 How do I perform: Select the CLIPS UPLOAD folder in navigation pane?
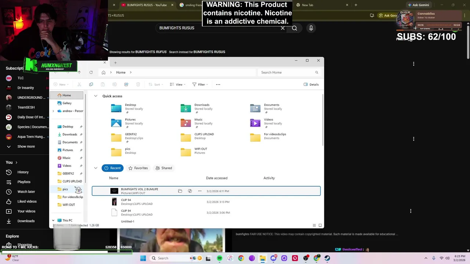point(70,181)
